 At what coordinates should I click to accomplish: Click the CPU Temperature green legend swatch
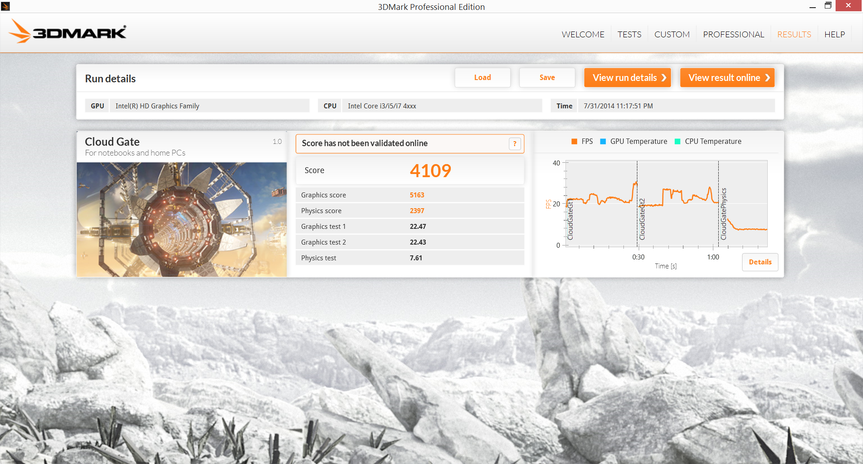(x=677, y=141)
